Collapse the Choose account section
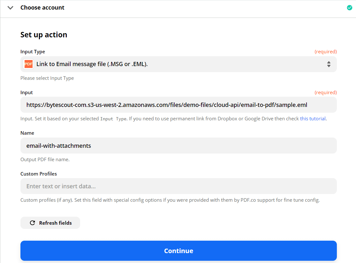Screen dimensions: 356x263 click(10, 7)
